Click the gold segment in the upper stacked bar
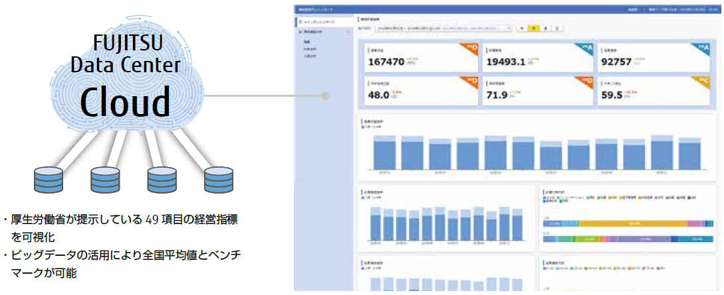 [x=632, y=223]
